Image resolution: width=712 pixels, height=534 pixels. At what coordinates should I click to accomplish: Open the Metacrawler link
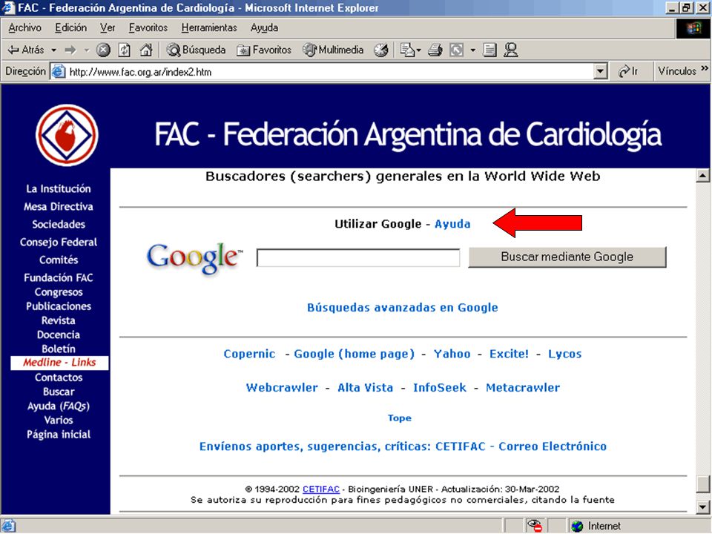(523, 387)
